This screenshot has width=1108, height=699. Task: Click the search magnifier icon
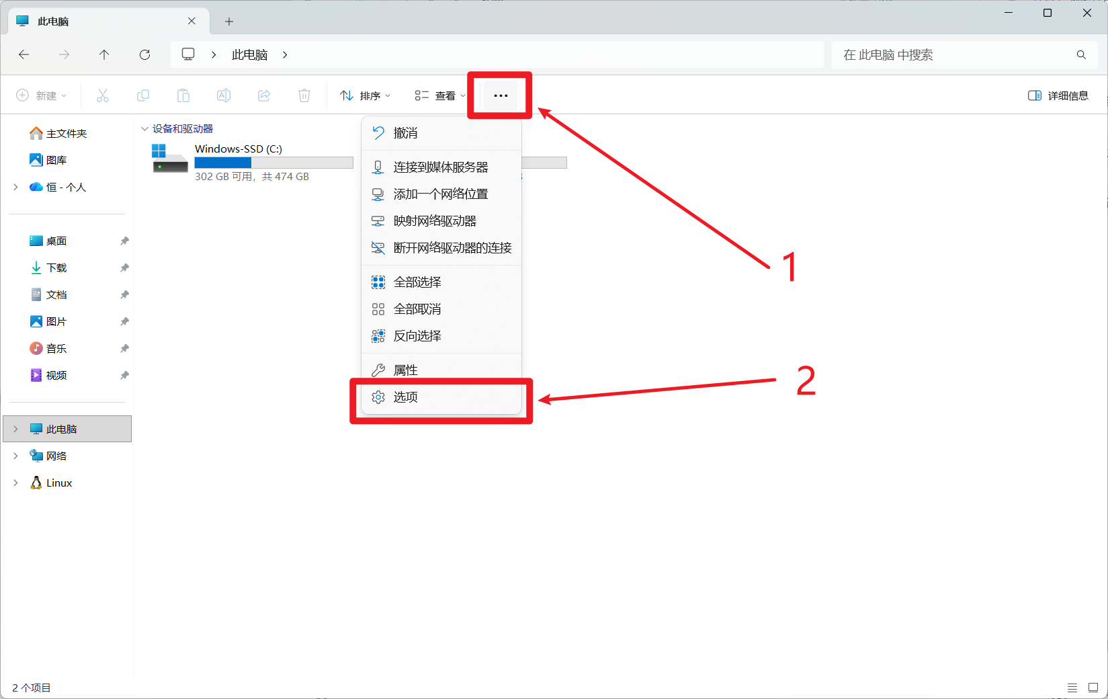1081,54
